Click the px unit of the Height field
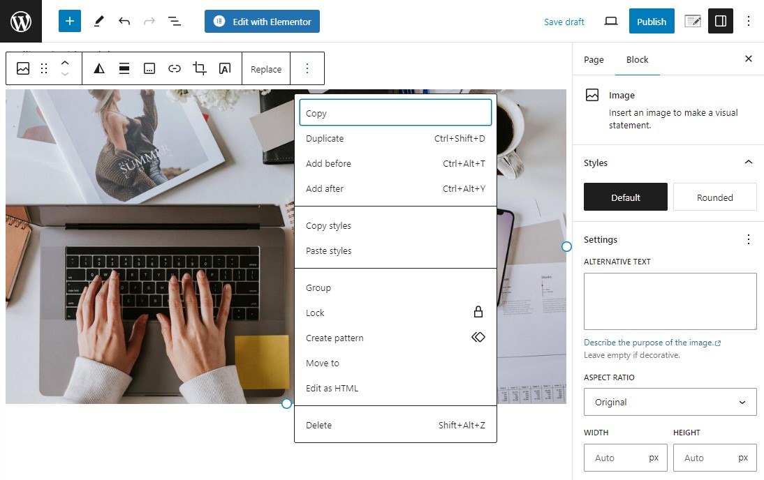Screen dimensions: 764x480 click(x=742, y=458)
